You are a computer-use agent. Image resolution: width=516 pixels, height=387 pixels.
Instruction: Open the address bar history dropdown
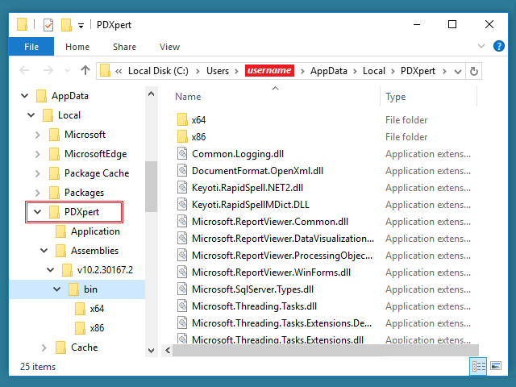[458, 72]
